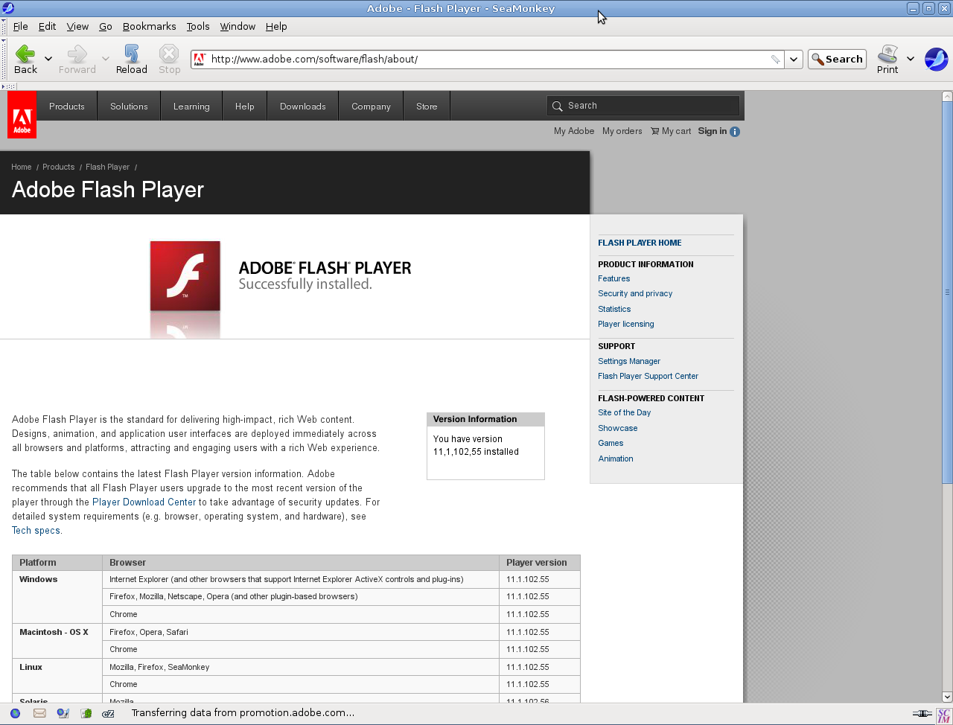Click the bookmark tag icon in URL bar
This screenshot has width=953, height=725.
coord(775,60)
